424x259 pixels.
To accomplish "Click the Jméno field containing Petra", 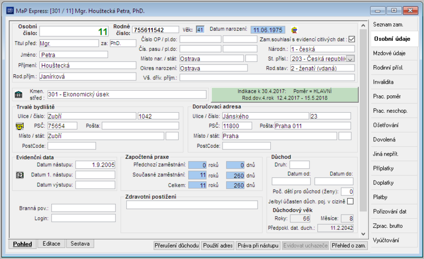I will (x=74, y=55).
